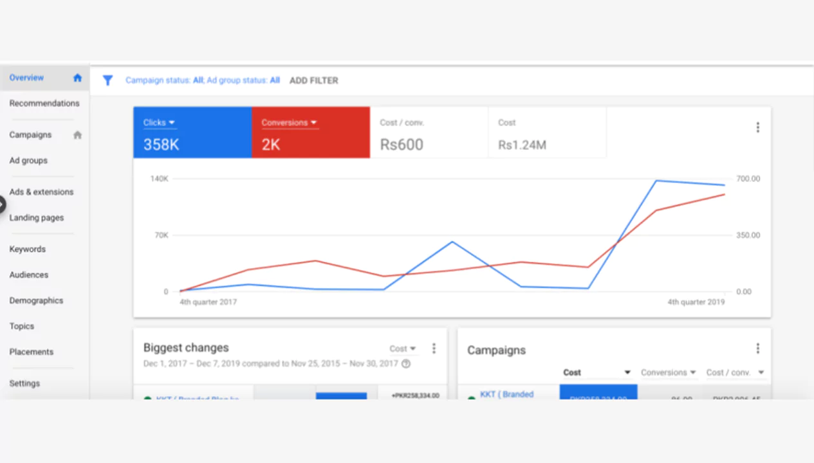Image resolution: width=814 pixels, height=463 pixels.
Task: Click Campaign status: All filter link
Action: [x=164, y=80]
